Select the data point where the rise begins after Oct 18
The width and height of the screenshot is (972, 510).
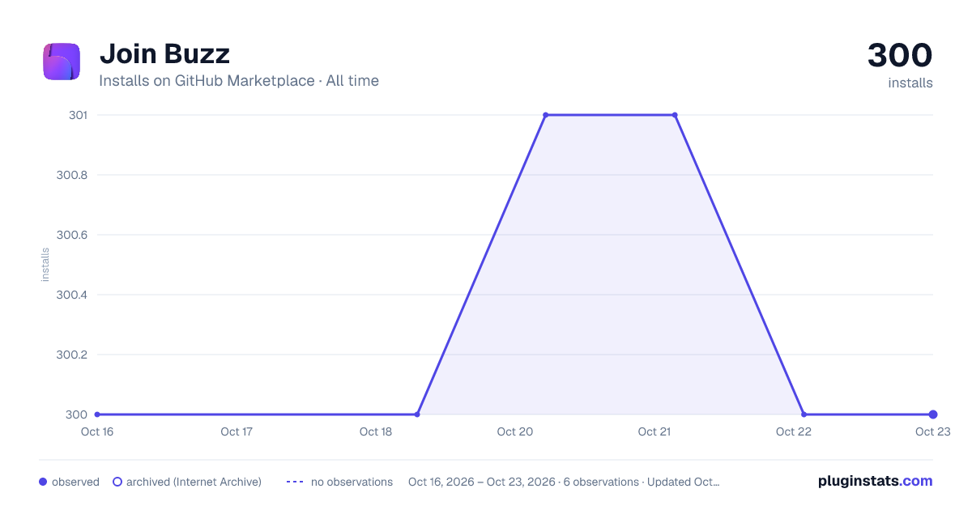[417, 414]
